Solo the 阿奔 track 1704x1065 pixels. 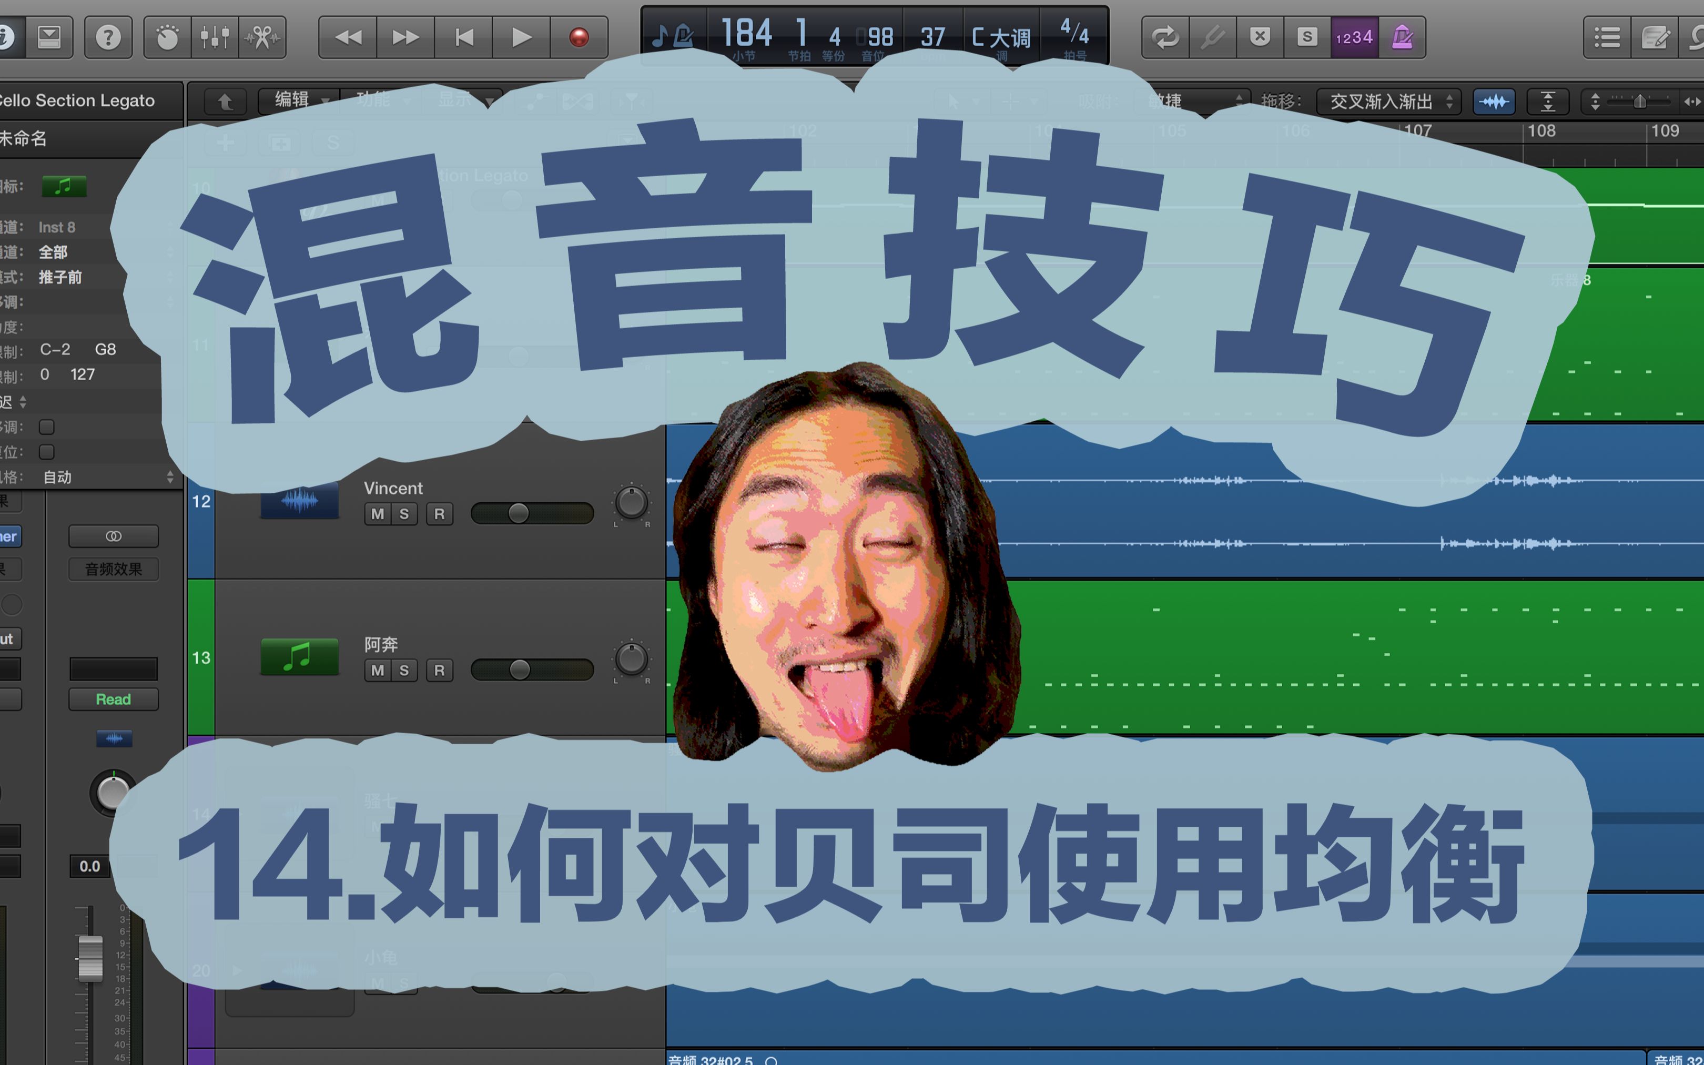[x=404, y=670]
